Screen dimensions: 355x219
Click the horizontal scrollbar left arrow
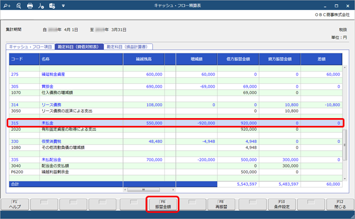tap(125, 190)
